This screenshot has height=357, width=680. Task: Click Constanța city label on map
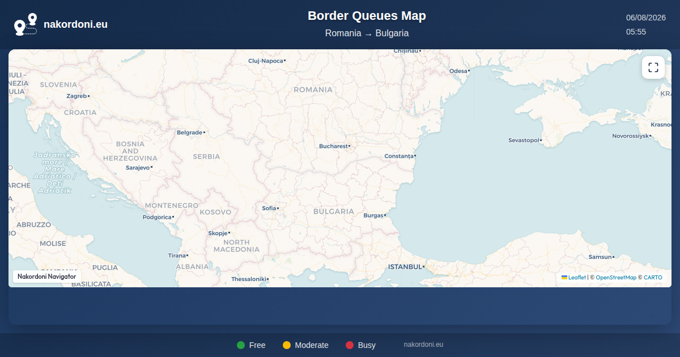[x=398, y=156]
